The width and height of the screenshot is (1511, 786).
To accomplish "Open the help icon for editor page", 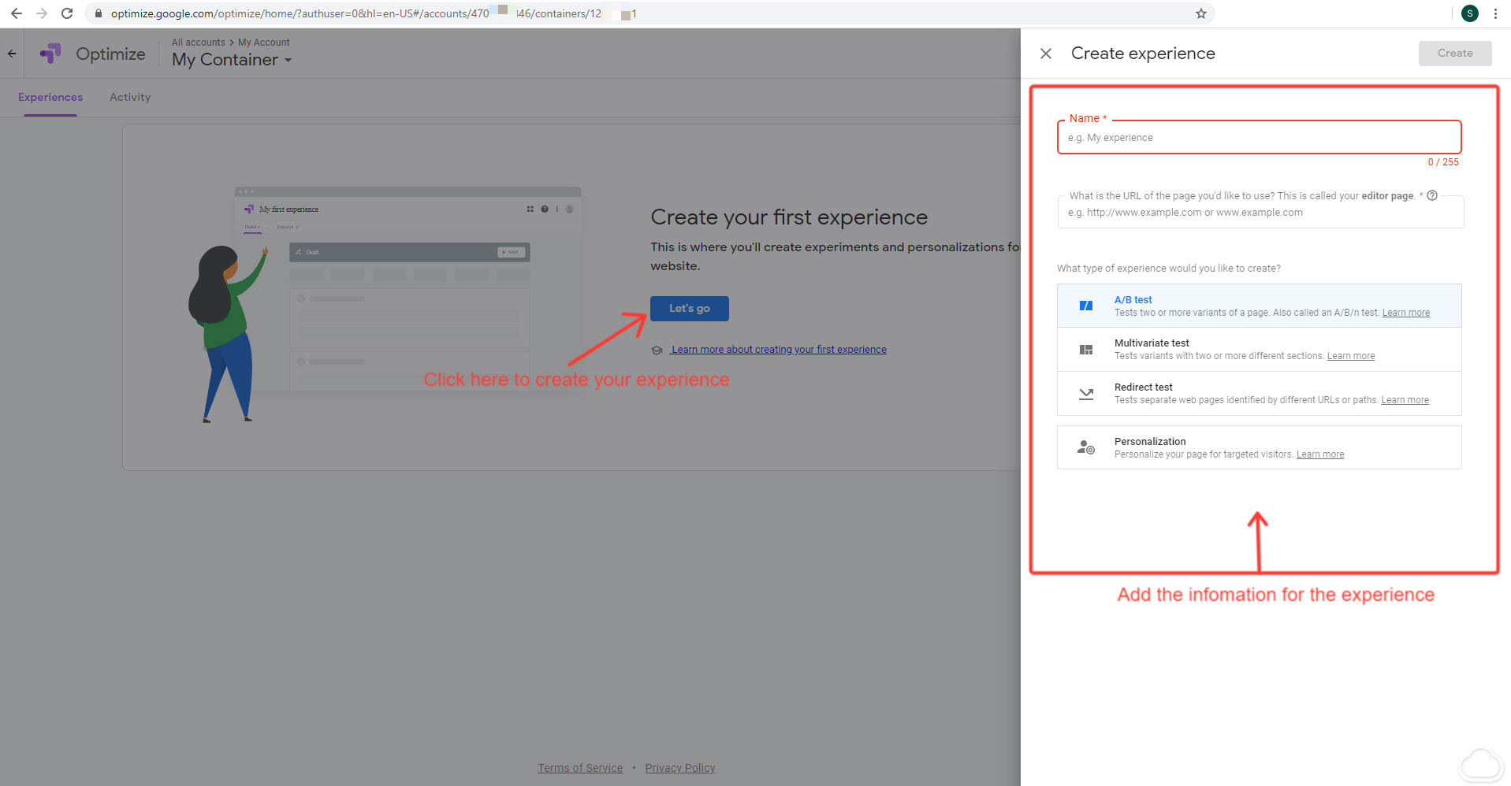I will (x=1432, y=196).
